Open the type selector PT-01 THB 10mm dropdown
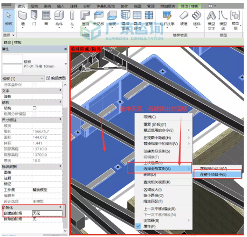247x237 pixels. [66, 64]
